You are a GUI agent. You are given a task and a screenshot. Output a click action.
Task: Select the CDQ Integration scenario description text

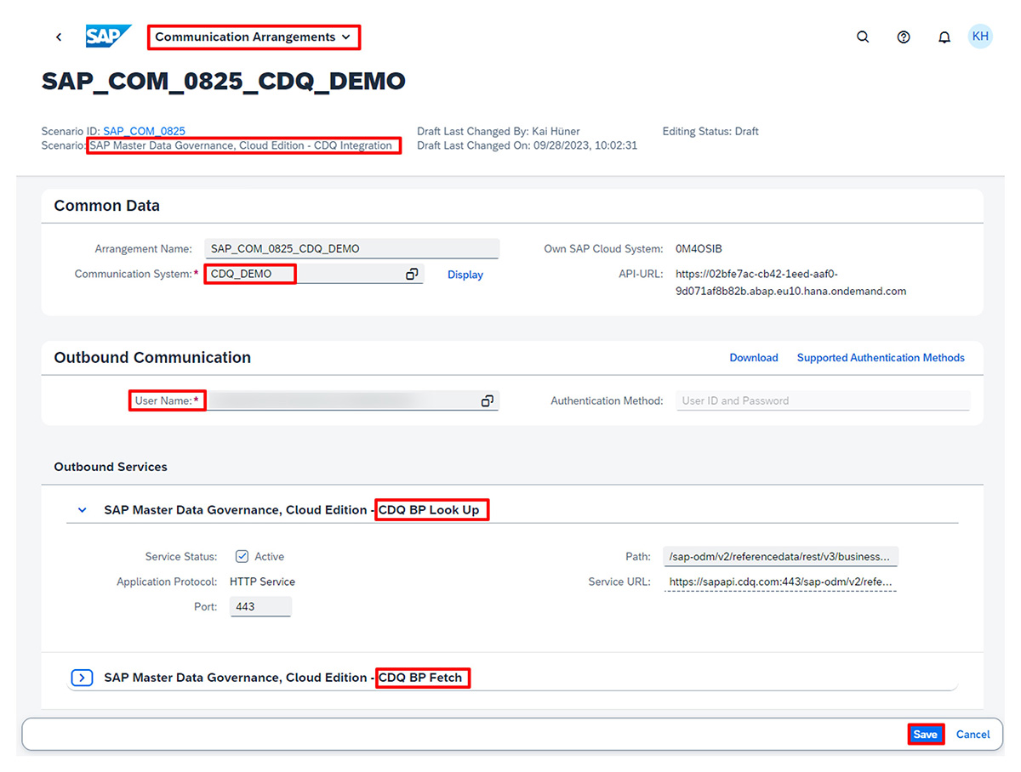click(x=242, y=145)
